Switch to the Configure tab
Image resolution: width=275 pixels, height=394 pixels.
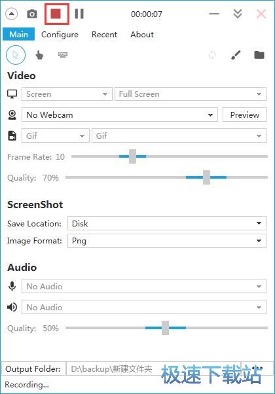pyautogui.click(x=60, y=35)
